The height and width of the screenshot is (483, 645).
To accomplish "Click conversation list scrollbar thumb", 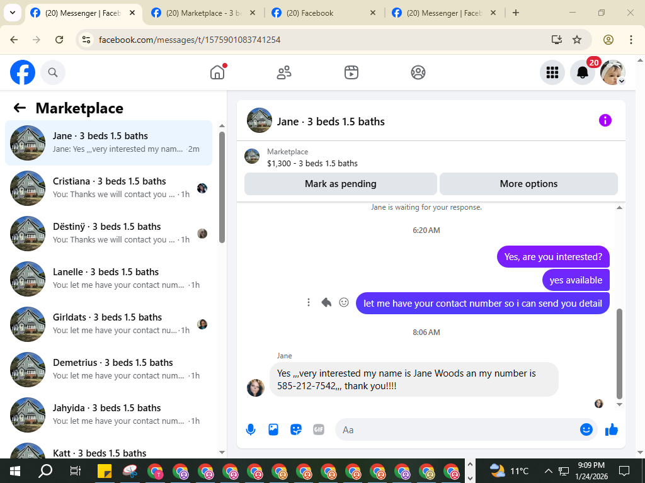I will pyautogui.click(x=222, y=187).
